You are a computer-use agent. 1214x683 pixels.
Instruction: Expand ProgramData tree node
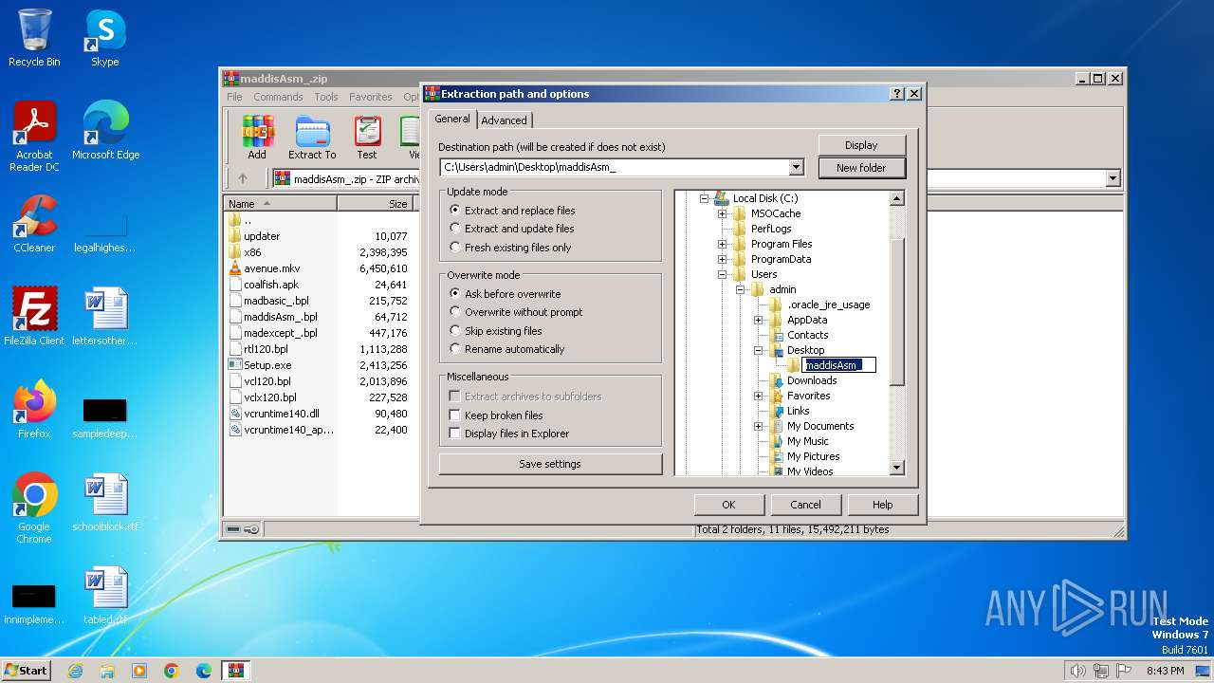pos(723,259)
